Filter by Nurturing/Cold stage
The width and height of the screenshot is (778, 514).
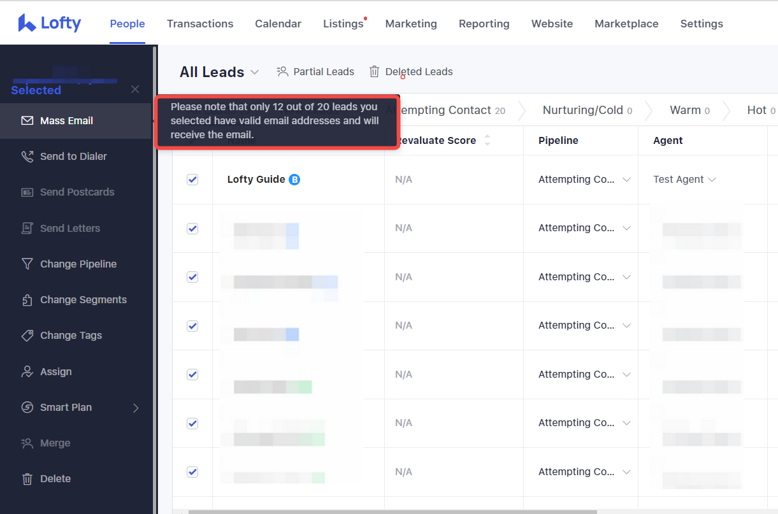click(587, 110)
